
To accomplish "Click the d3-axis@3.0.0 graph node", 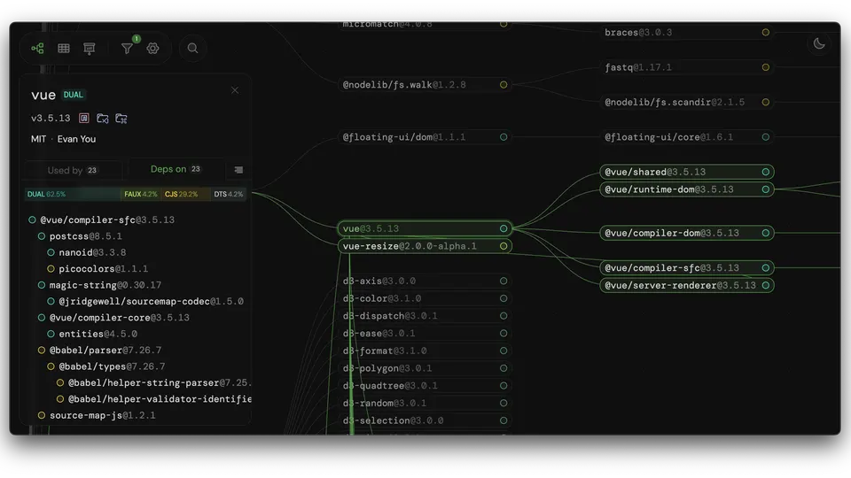I will (425, 281).
